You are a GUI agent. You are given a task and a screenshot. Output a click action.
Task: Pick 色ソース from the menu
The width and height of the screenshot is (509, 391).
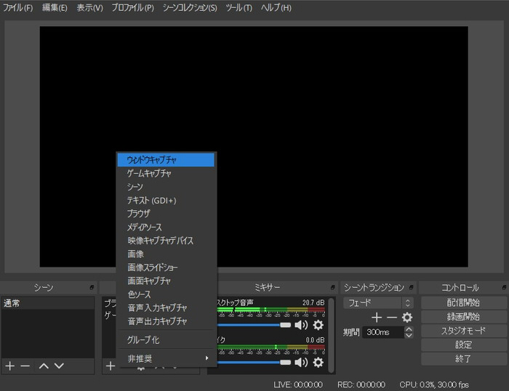pos(166,294)
